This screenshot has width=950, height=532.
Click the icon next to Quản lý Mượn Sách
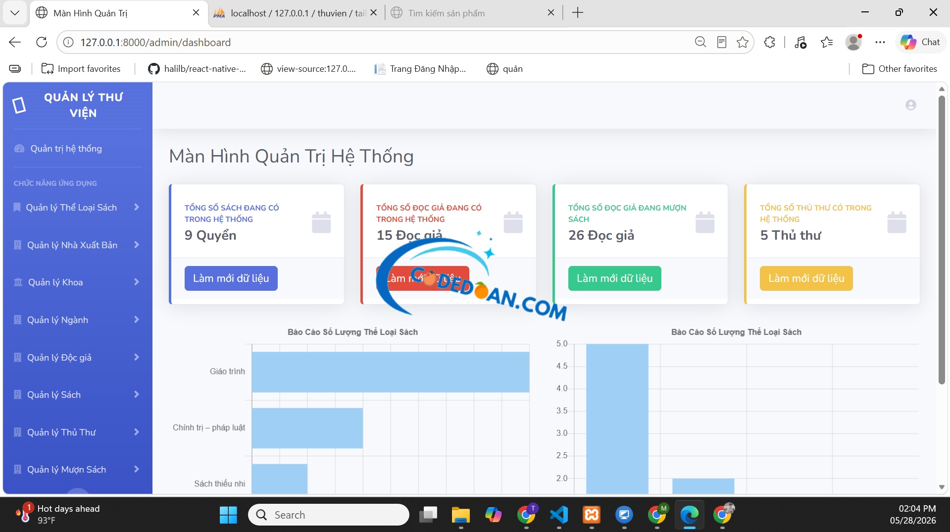[17, 469]
